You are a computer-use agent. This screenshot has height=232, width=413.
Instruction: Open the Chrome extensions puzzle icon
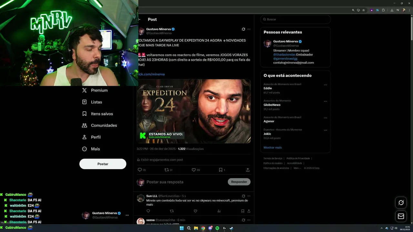click(383, 10)
